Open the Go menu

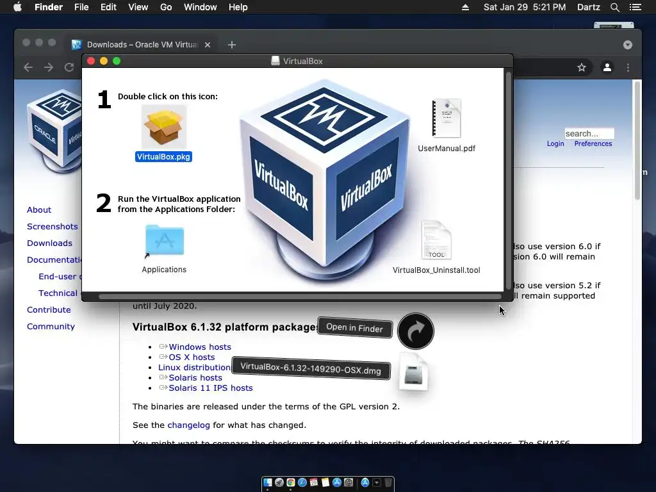click(166, 7)
